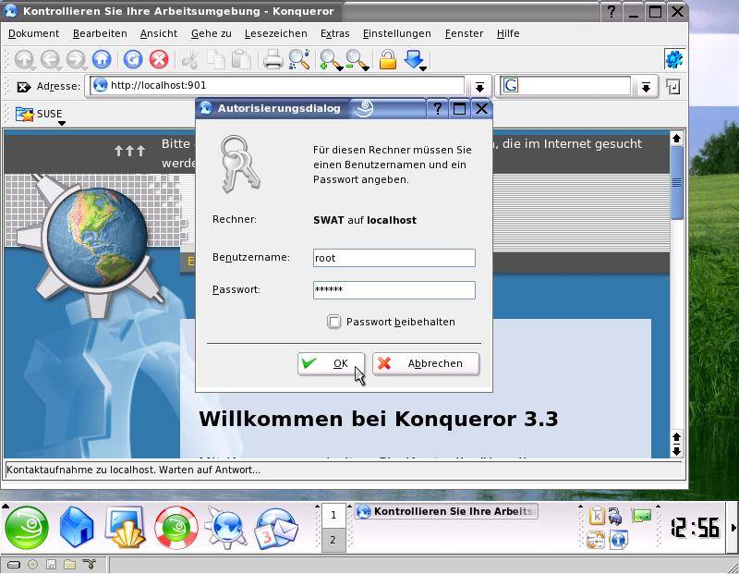
Task: Launch Kontact mail and calendar panel icon
Action: (276, 528)
